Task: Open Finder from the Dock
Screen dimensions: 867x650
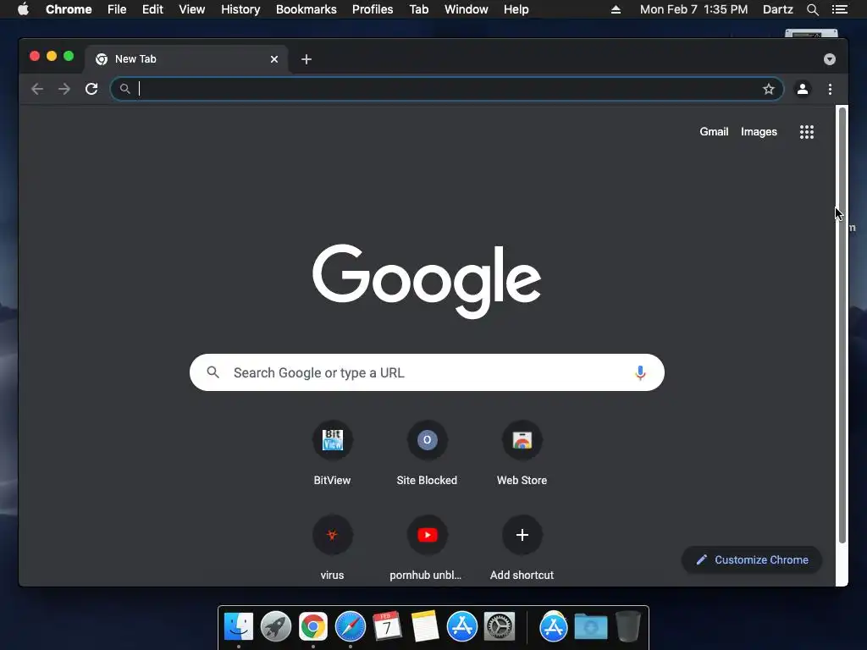Action: tap(238, 627)
